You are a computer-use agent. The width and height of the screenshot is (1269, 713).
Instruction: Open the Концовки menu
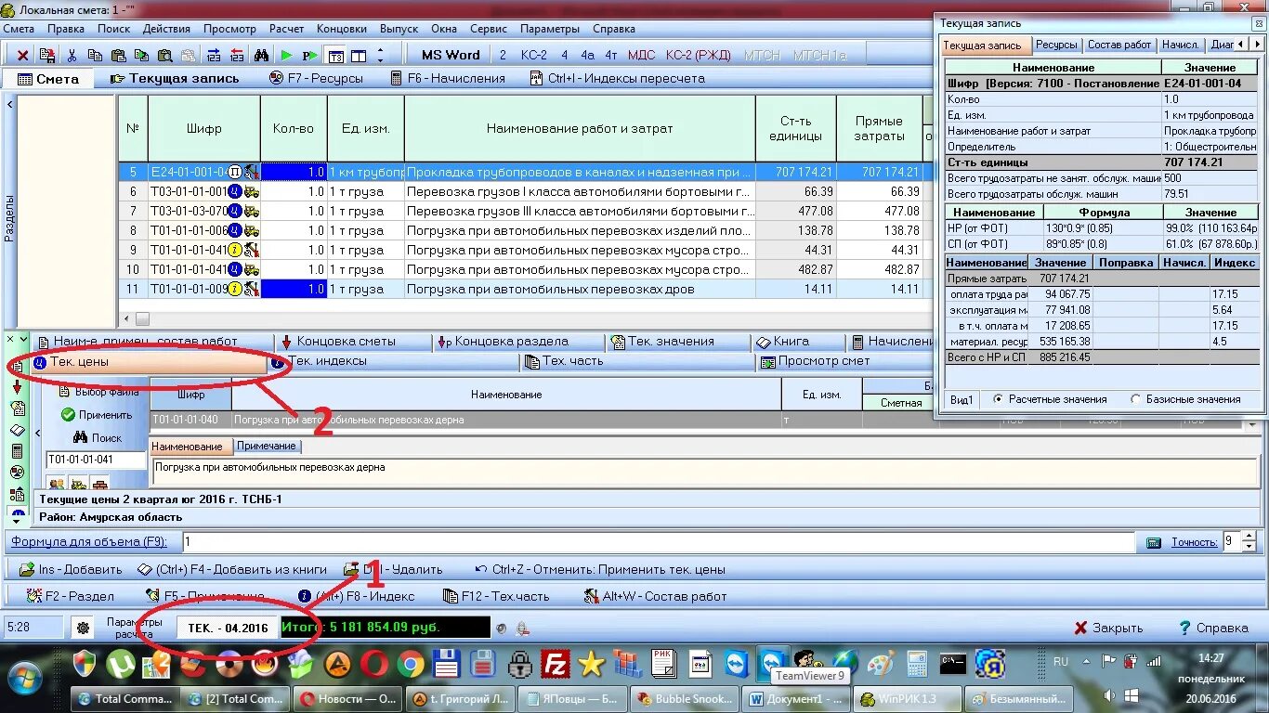tap(342, 29)
